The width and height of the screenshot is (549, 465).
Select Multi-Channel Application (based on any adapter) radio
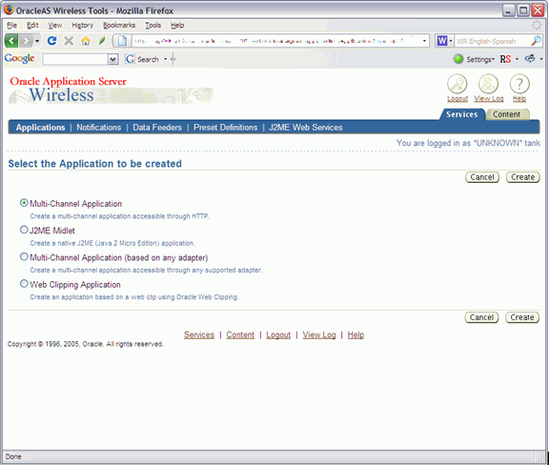[x=24, y=256]
